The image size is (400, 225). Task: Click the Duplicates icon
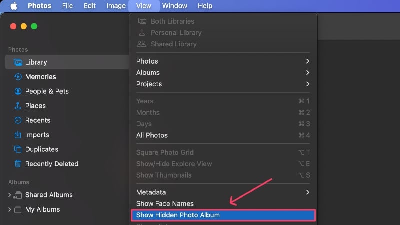pos(18,149)
